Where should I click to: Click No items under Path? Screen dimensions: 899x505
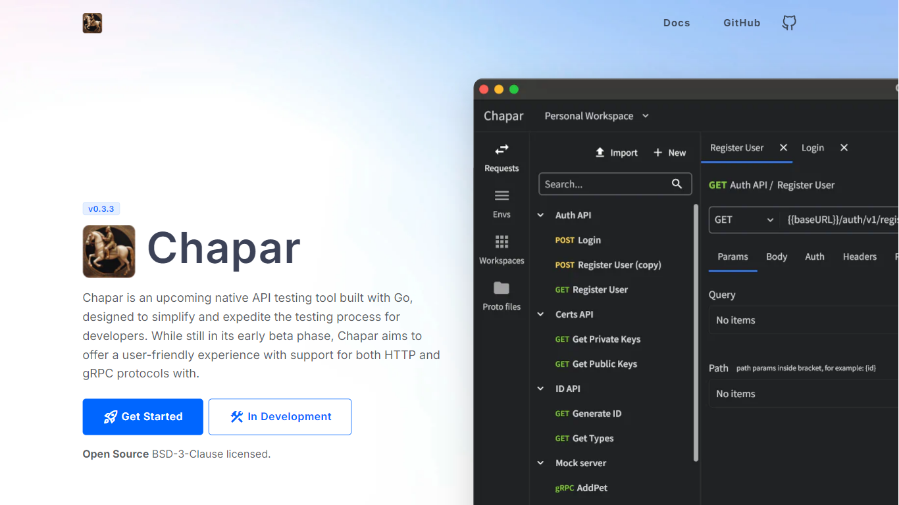[735, 394]
